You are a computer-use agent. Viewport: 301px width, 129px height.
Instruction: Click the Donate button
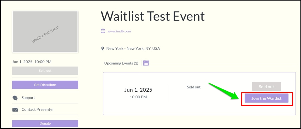(x=45, y=124)
